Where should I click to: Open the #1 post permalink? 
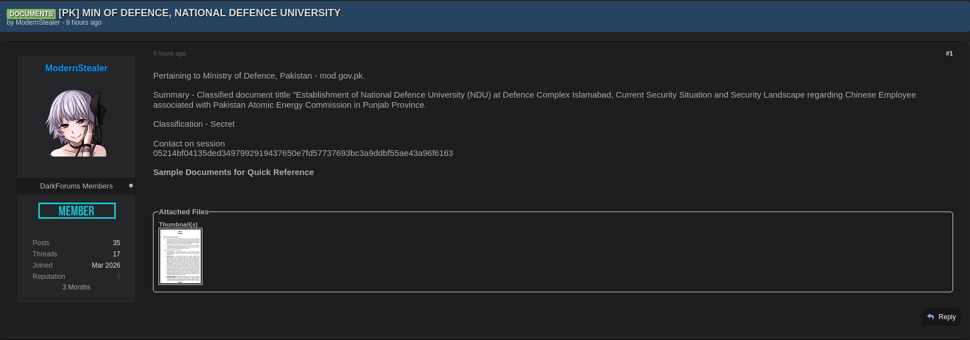[x=949, y=53]
